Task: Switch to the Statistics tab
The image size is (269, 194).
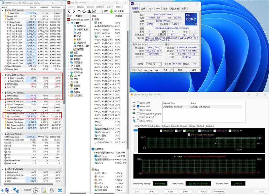Action: coord(210,126)
